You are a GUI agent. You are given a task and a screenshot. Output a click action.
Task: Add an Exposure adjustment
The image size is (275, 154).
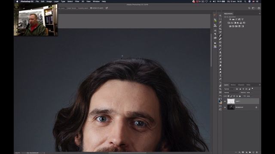[239, 19]
